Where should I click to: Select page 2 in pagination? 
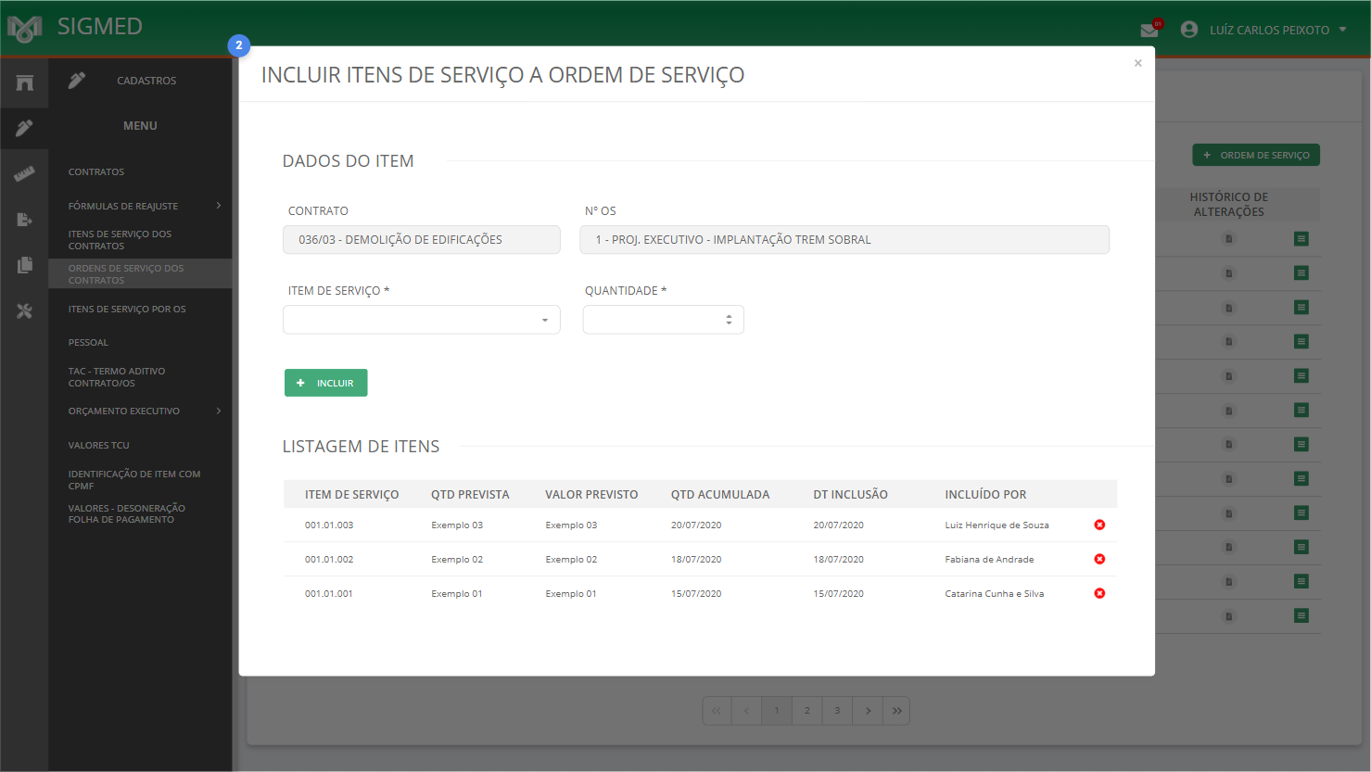tap(807, 711)
